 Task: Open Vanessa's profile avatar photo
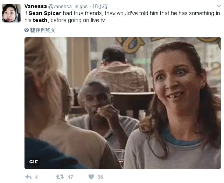pyautogui.click(x=11, y=13)
